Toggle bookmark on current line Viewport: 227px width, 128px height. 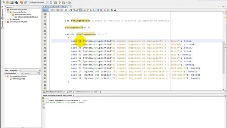(94, 10)
